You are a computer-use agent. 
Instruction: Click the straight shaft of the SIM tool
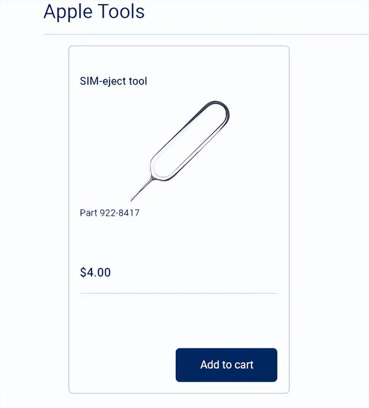coord(141,190)
